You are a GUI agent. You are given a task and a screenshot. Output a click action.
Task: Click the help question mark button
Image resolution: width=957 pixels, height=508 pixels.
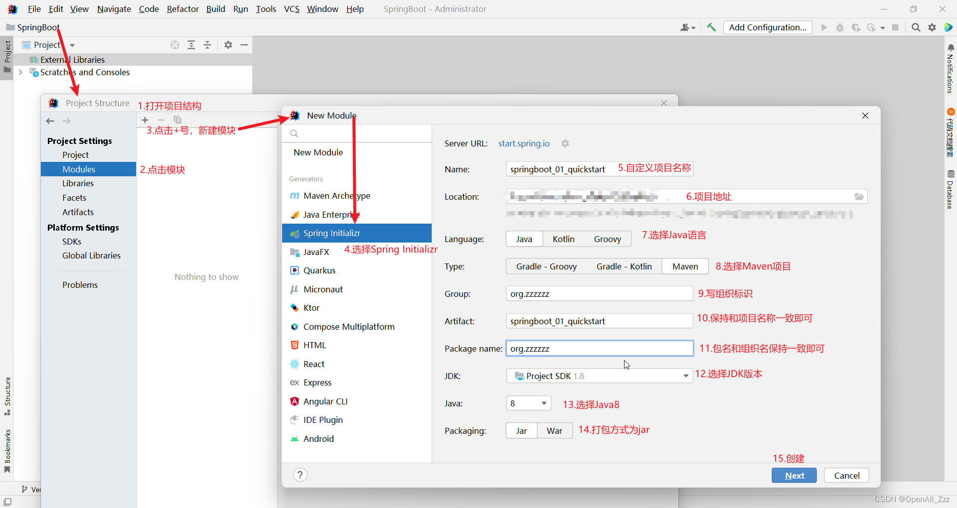coord(300,475)
